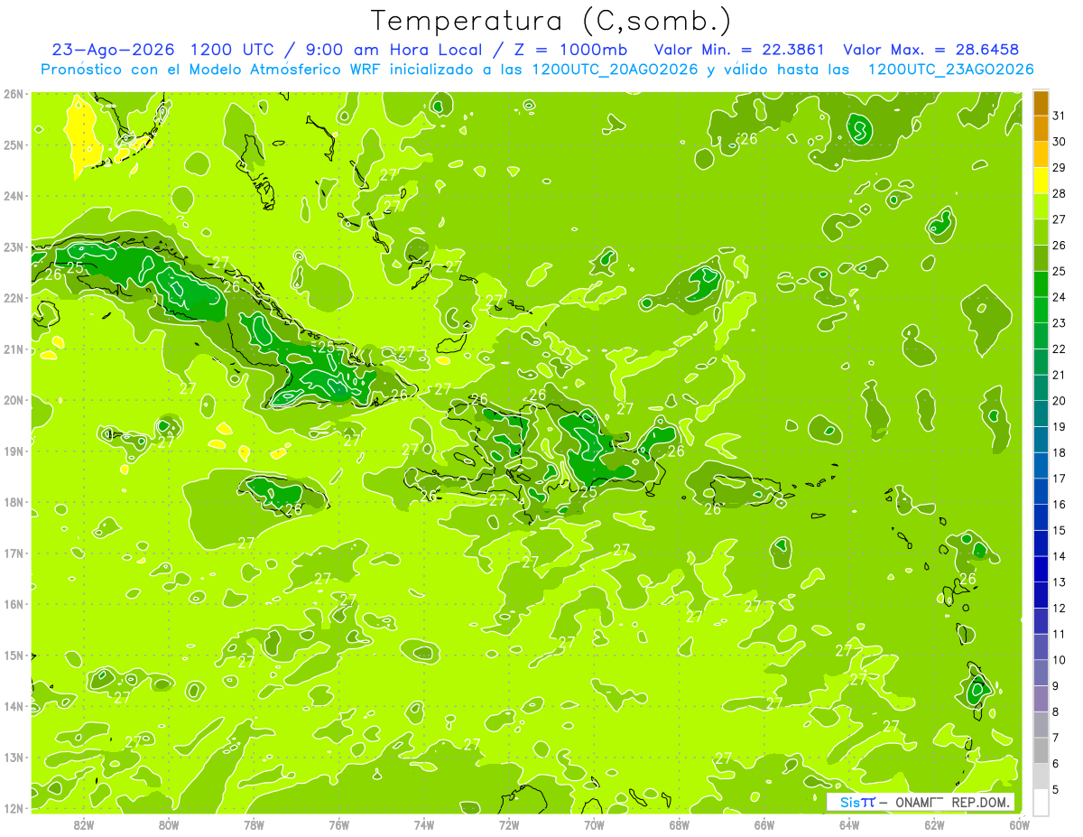Click the 26N latitude axis label
The image size is (1083, 837).
[x=13, y=94]
